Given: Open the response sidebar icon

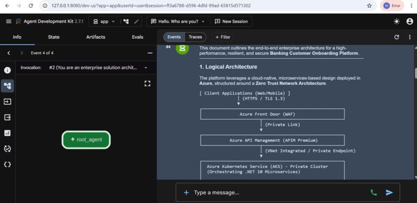Looking at the screenshot, I should [x=7, y=117].
